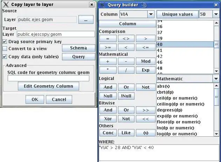This screenshot has width=221, height=162.
Task: Click the shift left (<<) button
Action: click(x=146, y=119)
